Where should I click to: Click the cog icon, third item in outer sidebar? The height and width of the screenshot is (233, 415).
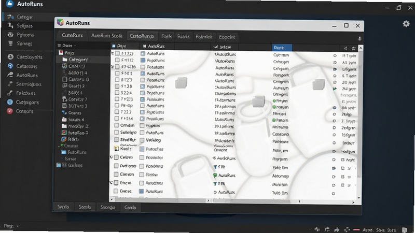click(10, 35)
